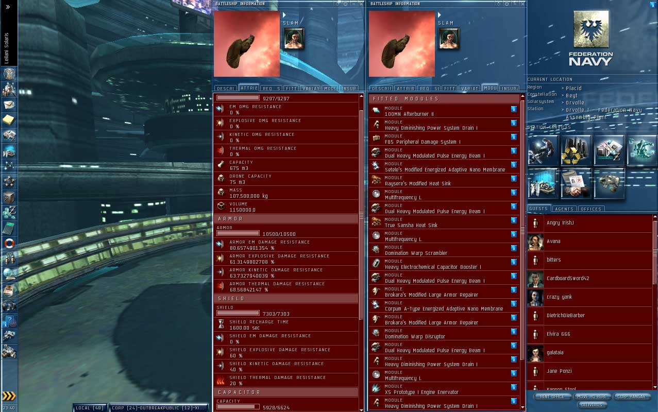658x412 pixels.
Task: Click the Orvolle solar system name
Action: [575, 102]
